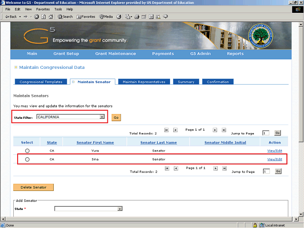Stop page loading with Stop icon

click(37, 17)
